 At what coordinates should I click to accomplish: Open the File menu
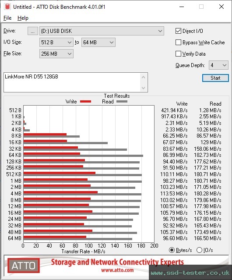tap(7, 18)
